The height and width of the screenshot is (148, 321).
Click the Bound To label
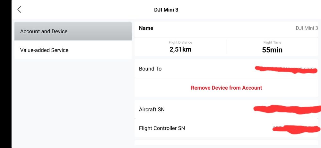pyautogui.click(x=150, y=69)
